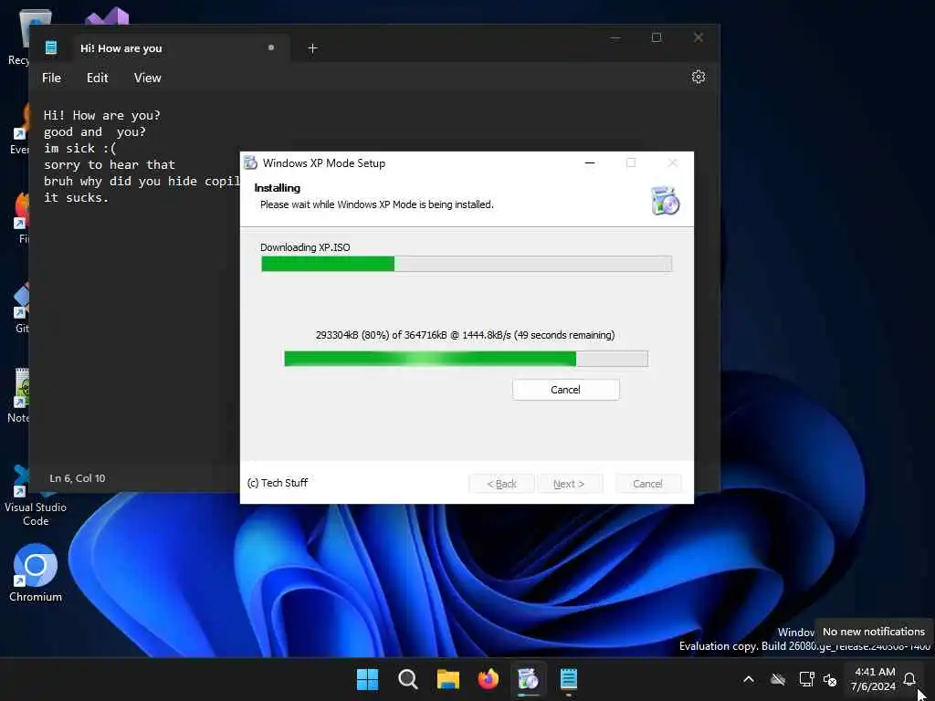Select the Firefox desktop shortcut
Image resolution: width=935 pixels, height=701 pixels.
[x=22, y=218]
